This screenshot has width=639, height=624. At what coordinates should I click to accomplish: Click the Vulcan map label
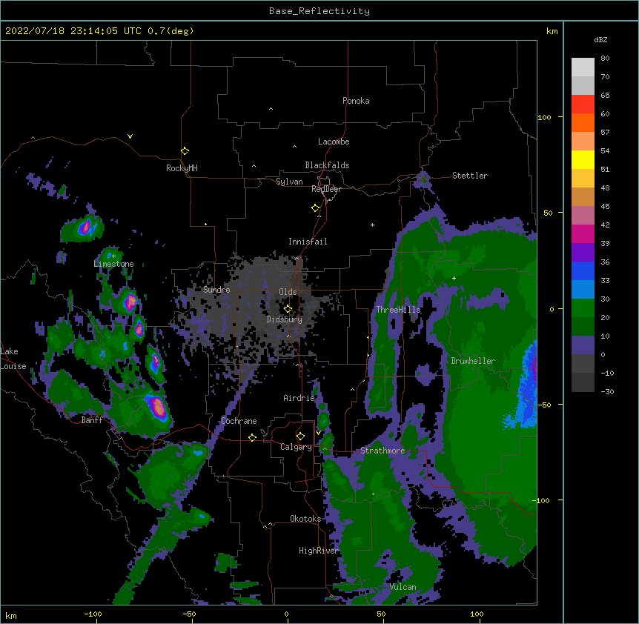[x=403, y=587]
